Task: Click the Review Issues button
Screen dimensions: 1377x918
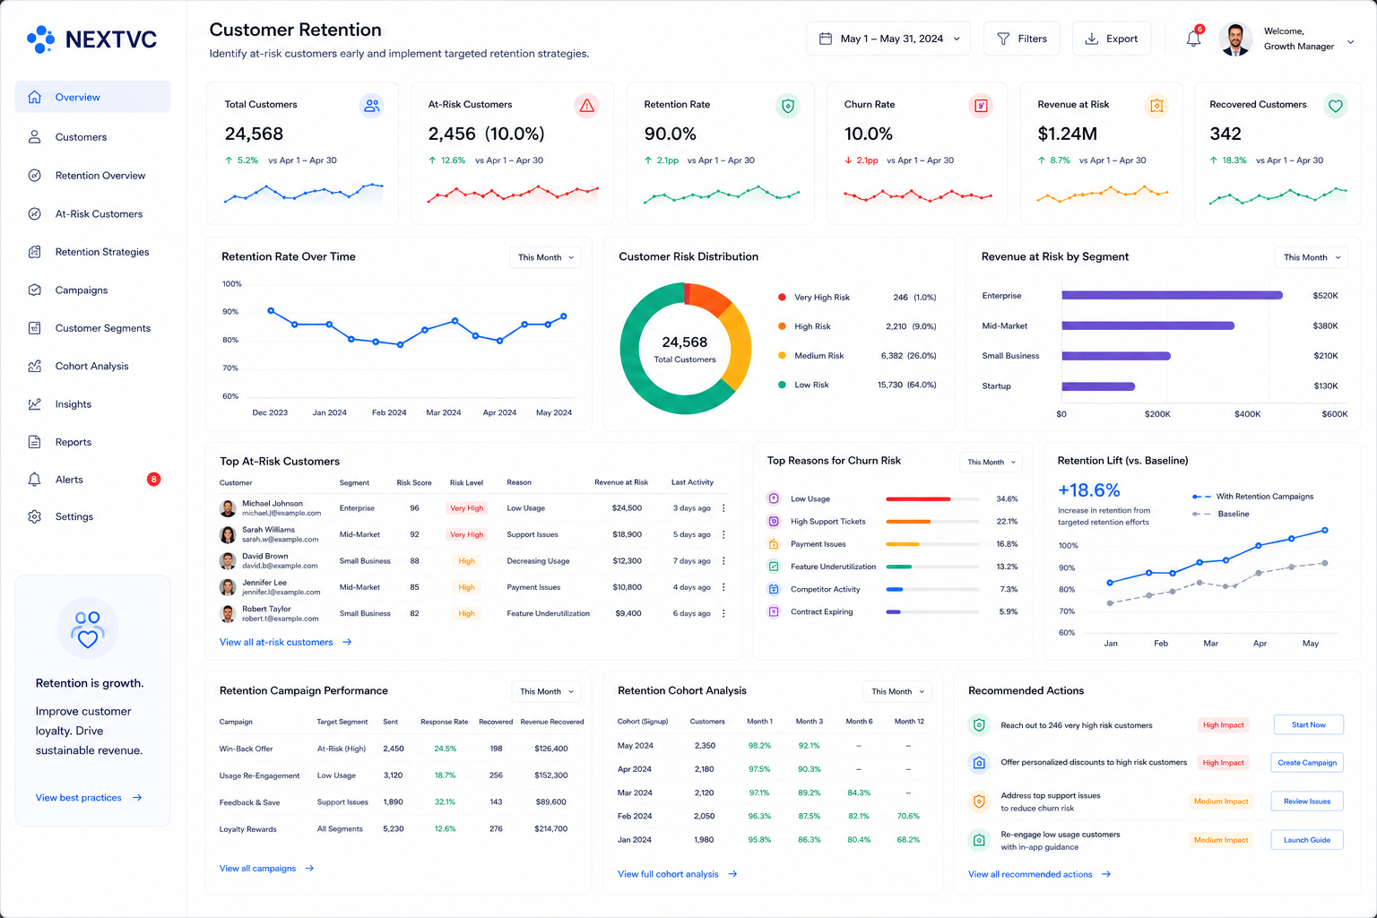Action: tap(1307, 801)
